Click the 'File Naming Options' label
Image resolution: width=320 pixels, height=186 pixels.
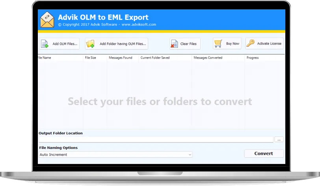point(58,148)
